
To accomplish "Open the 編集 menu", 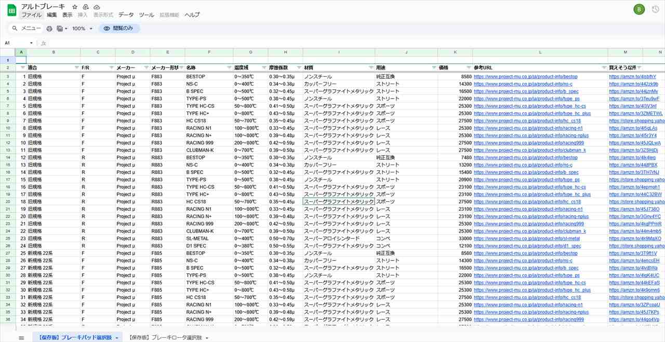I will tap(51, 15).
